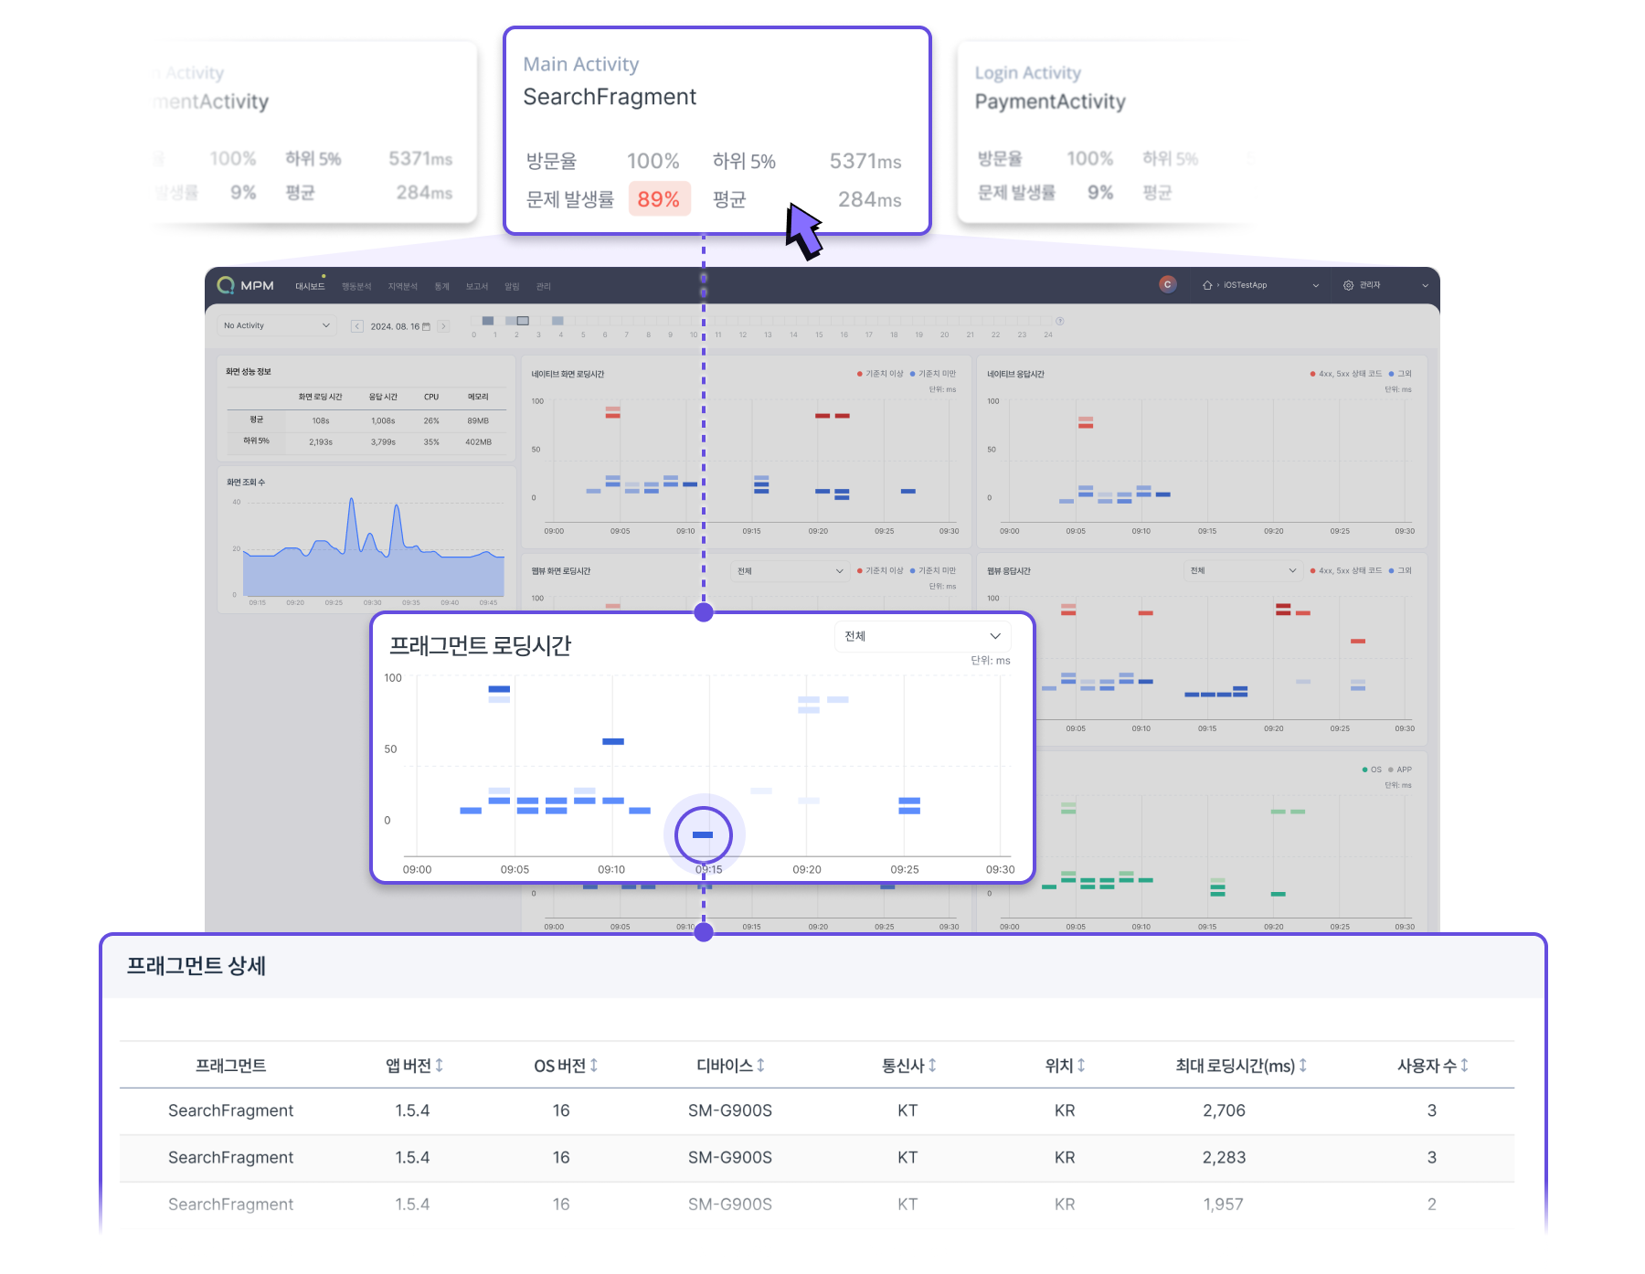The image size is (1645, 1274).
Task: Sort table by 디바이스 arrow icon
Action: (x=760, y=1066)
